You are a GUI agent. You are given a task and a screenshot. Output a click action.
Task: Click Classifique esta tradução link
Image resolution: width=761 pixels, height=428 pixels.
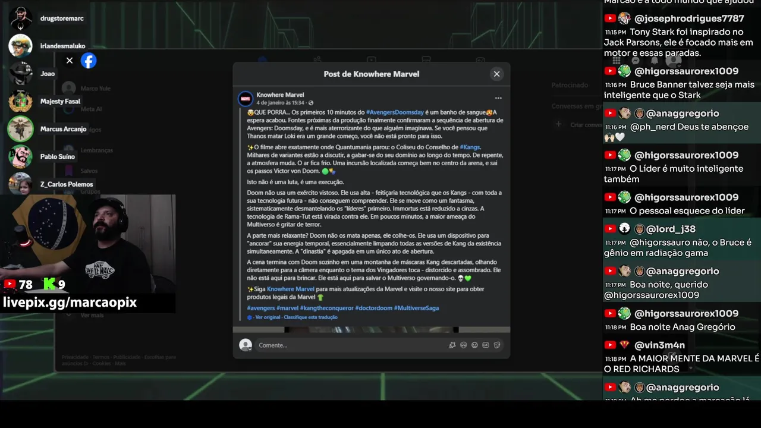point(310,317)
